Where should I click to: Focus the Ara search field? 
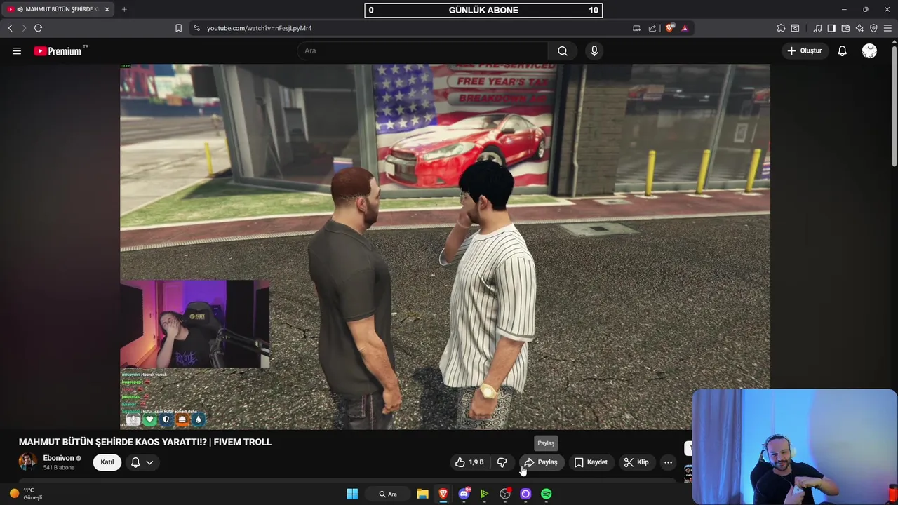(422, 50)
